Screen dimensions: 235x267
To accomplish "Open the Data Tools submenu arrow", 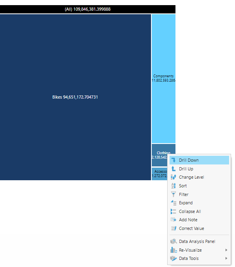I will 226,258.
